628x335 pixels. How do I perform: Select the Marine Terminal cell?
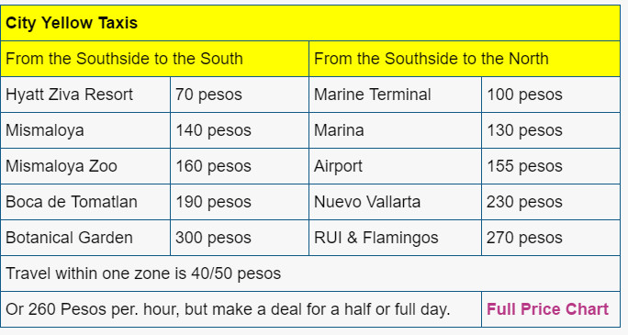pyautogui.click(x=395, y=95)
